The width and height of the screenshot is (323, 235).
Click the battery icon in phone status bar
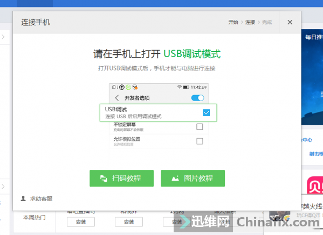click(186, 87)
